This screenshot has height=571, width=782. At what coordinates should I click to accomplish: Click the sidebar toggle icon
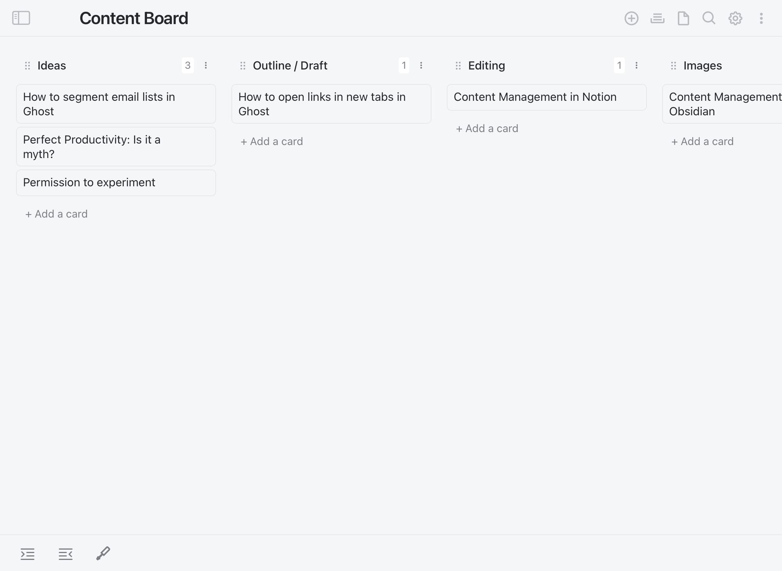click(x=21, y=18)
